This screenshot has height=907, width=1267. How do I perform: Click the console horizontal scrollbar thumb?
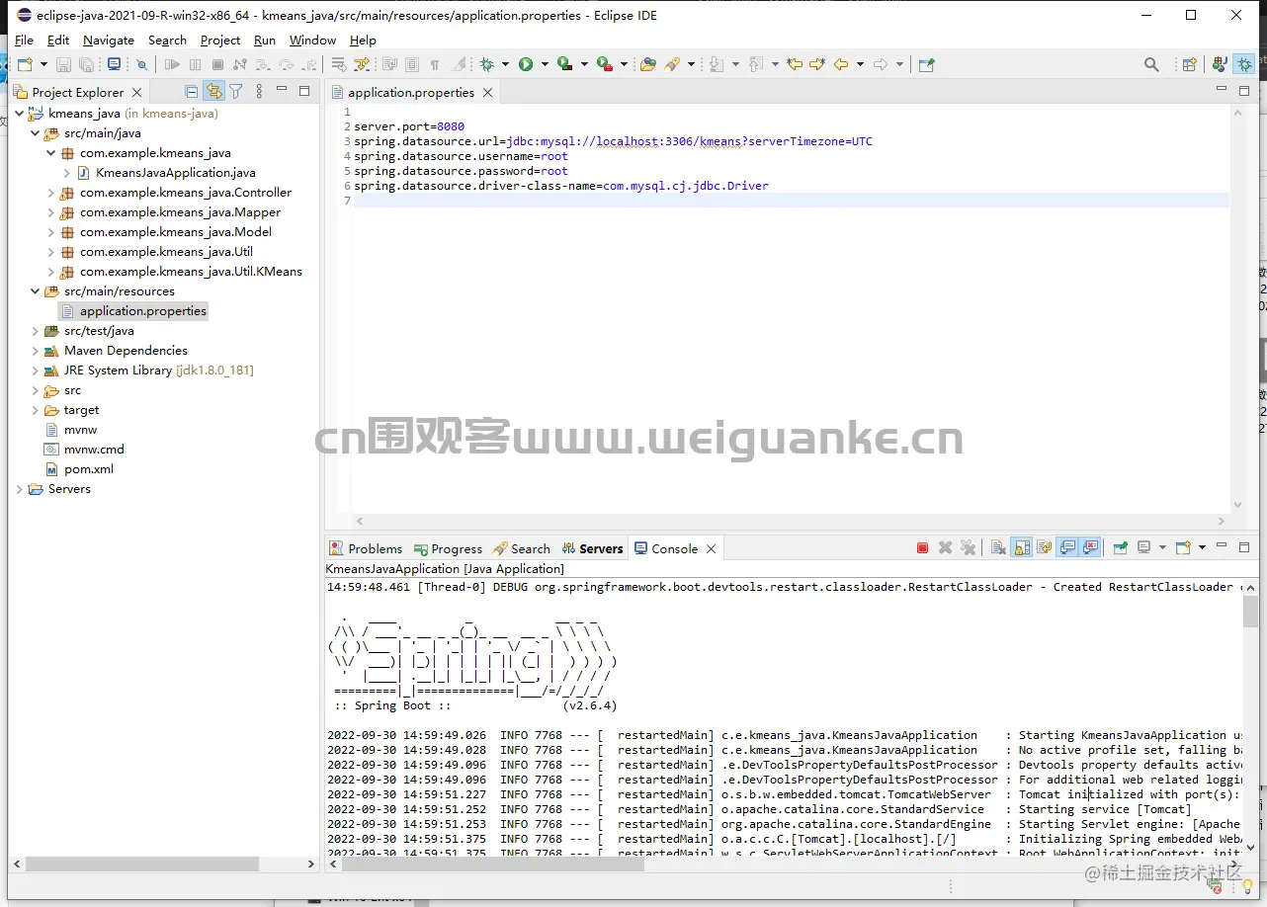coord(493,864)
